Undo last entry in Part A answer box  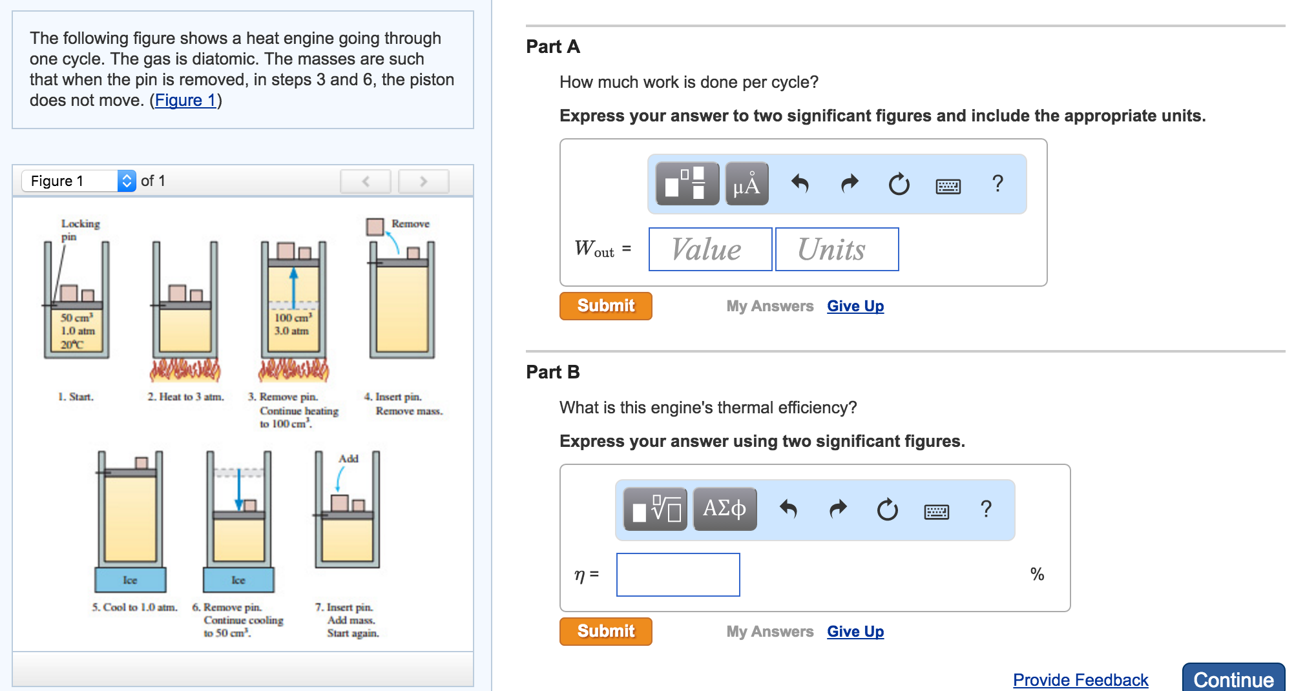(800, 184)
